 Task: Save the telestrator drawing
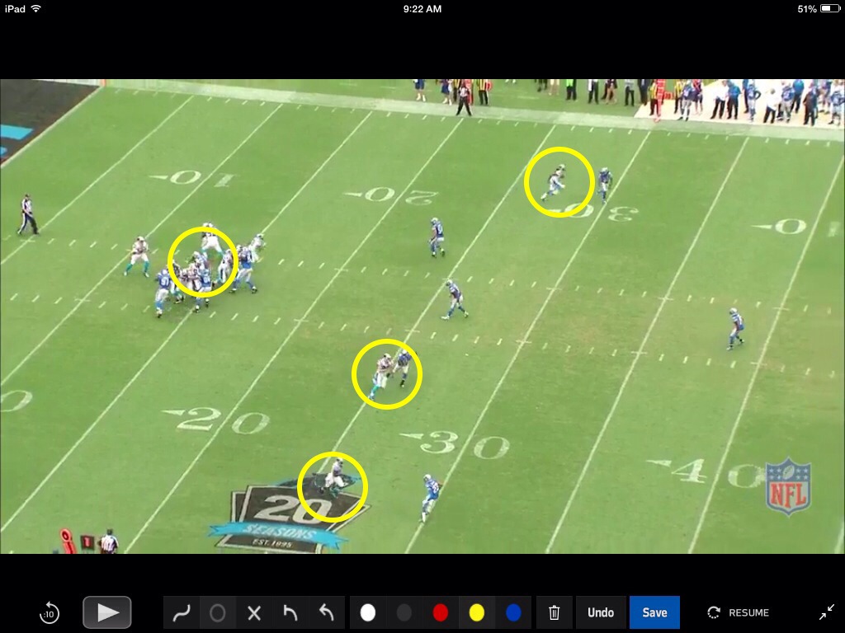pos(654,612)
